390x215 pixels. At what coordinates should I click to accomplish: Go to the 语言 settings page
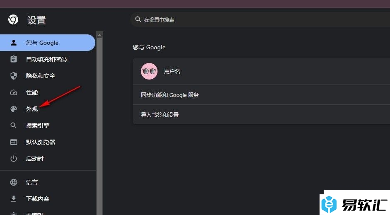pos(48,182)
